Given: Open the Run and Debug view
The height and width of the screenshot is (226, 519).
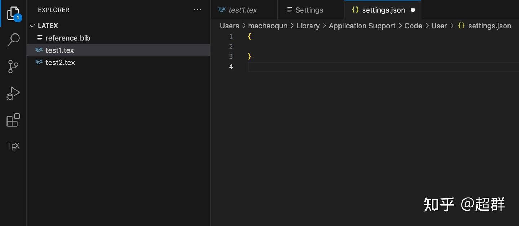Looking at the screenshot, I should point(13,93).
